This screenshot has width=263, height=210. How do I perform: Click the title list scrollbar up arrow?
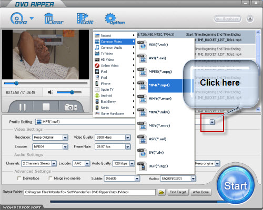coord(258,33)
